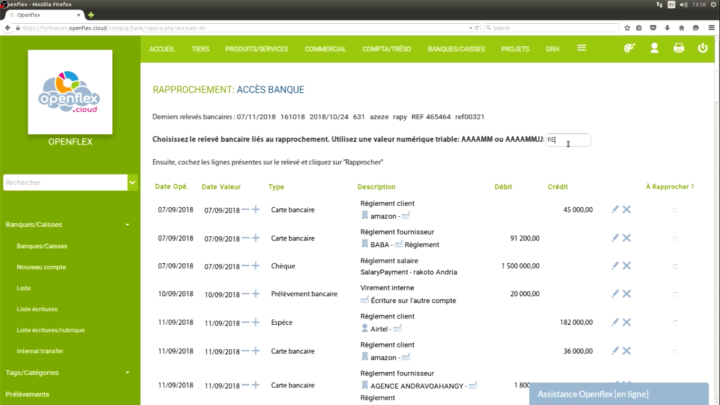Open the BANQUES/CAISSES top menu
Image resolution: width=720 pixels, height=405 pixels.
(x=456, y=49)
